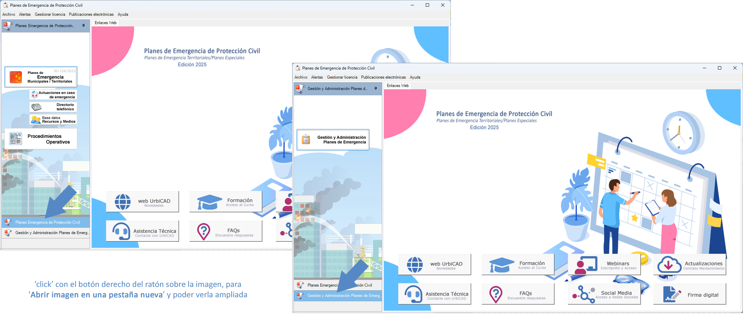The height and width of the screenshot is (319, 743).
Task: Click the fire icon of Planes de Emergencia
Action: (x=16, y=77)
